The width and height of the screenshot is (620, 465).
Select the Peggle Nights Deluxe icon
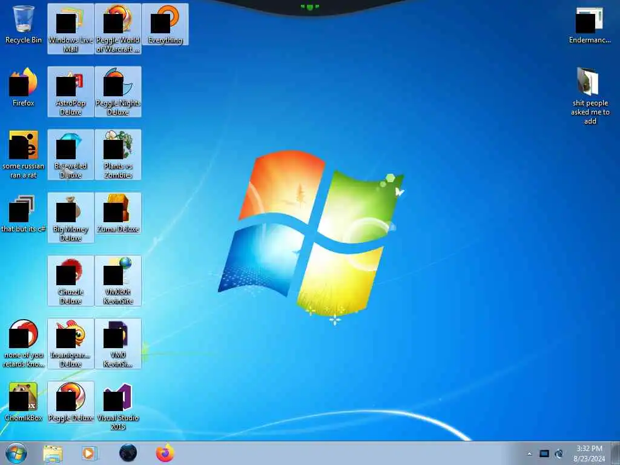pyautogui.click(x=118, y=91)
